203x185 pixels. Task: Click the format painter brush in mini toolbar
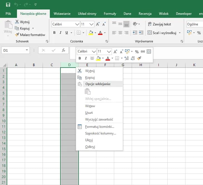(x=140, y=58)
